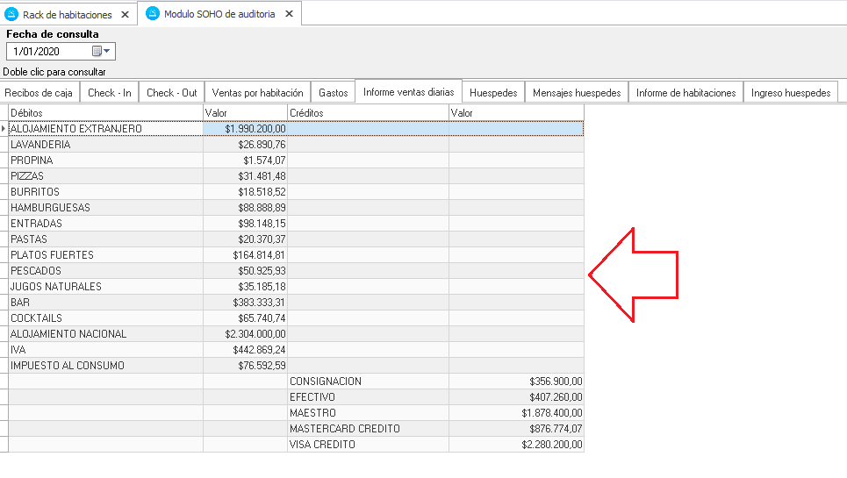847x478 pixels.
Task: Select the ALOJAMIENTO NACIONAL row
Action: tap(105, 334)
